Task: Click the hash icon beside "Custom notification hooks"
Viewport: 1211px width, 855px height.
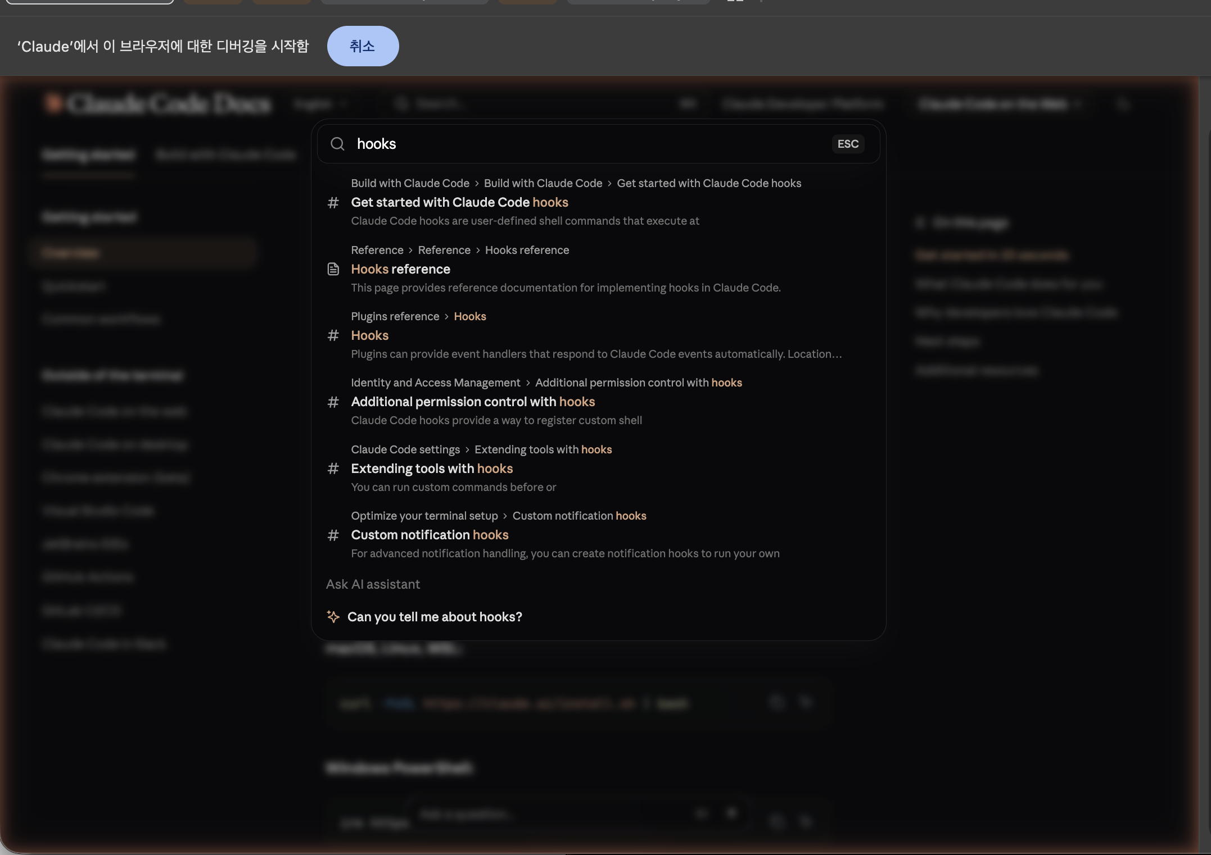Action: pos(333,535)
